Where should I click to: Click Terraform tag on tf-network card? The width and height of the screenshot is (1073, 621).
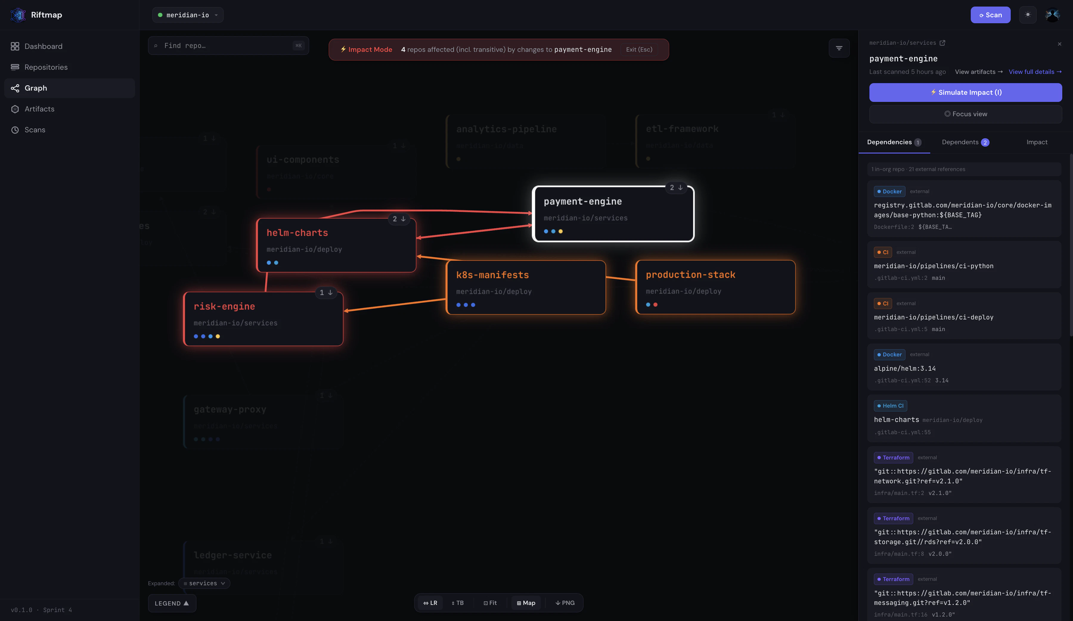tap(893, 458)
